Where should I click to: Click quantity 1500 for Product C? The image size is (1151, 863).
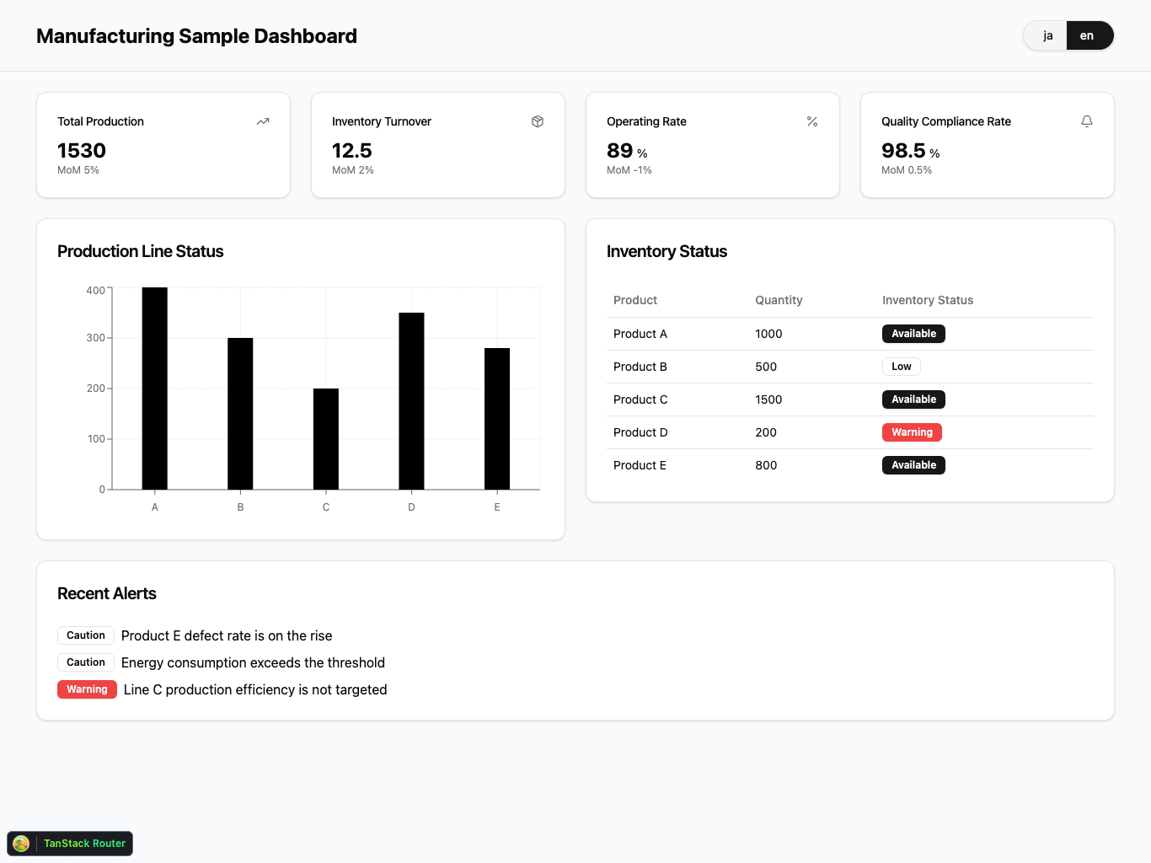[768, 399]
